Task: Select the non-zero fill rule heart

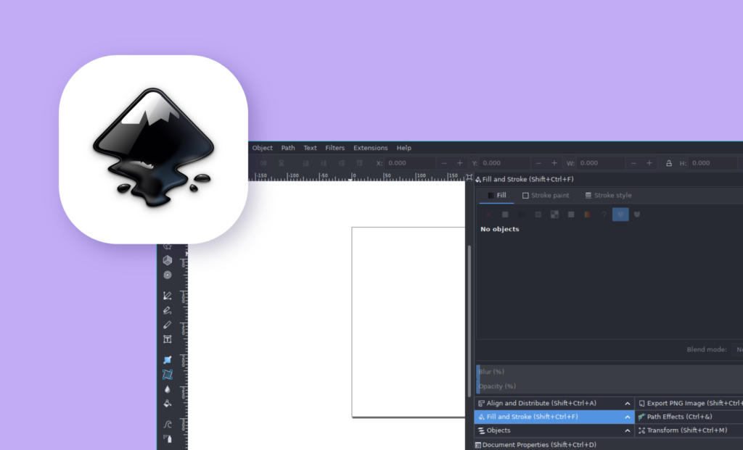Action: pos(637,214)
